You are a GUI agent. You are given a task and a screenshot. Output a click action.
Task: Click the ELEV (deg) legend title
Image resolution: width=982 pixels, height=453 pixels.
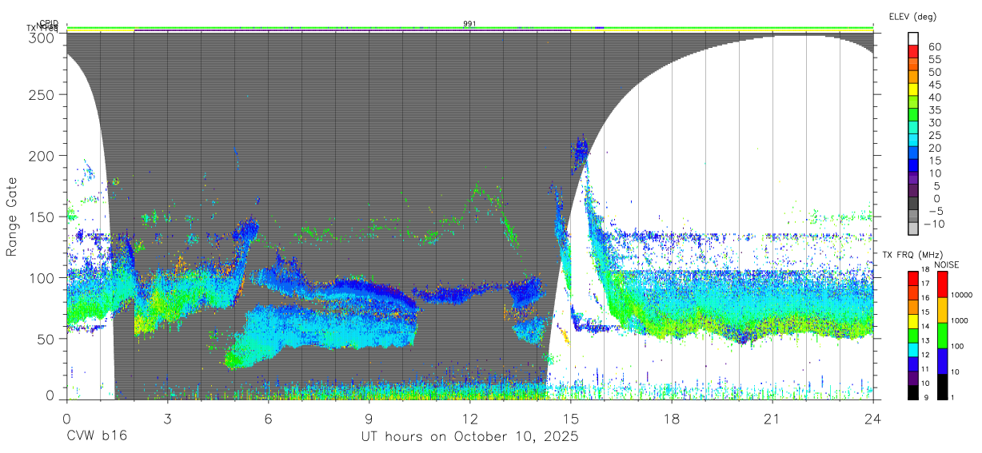(x=913, y=17)
